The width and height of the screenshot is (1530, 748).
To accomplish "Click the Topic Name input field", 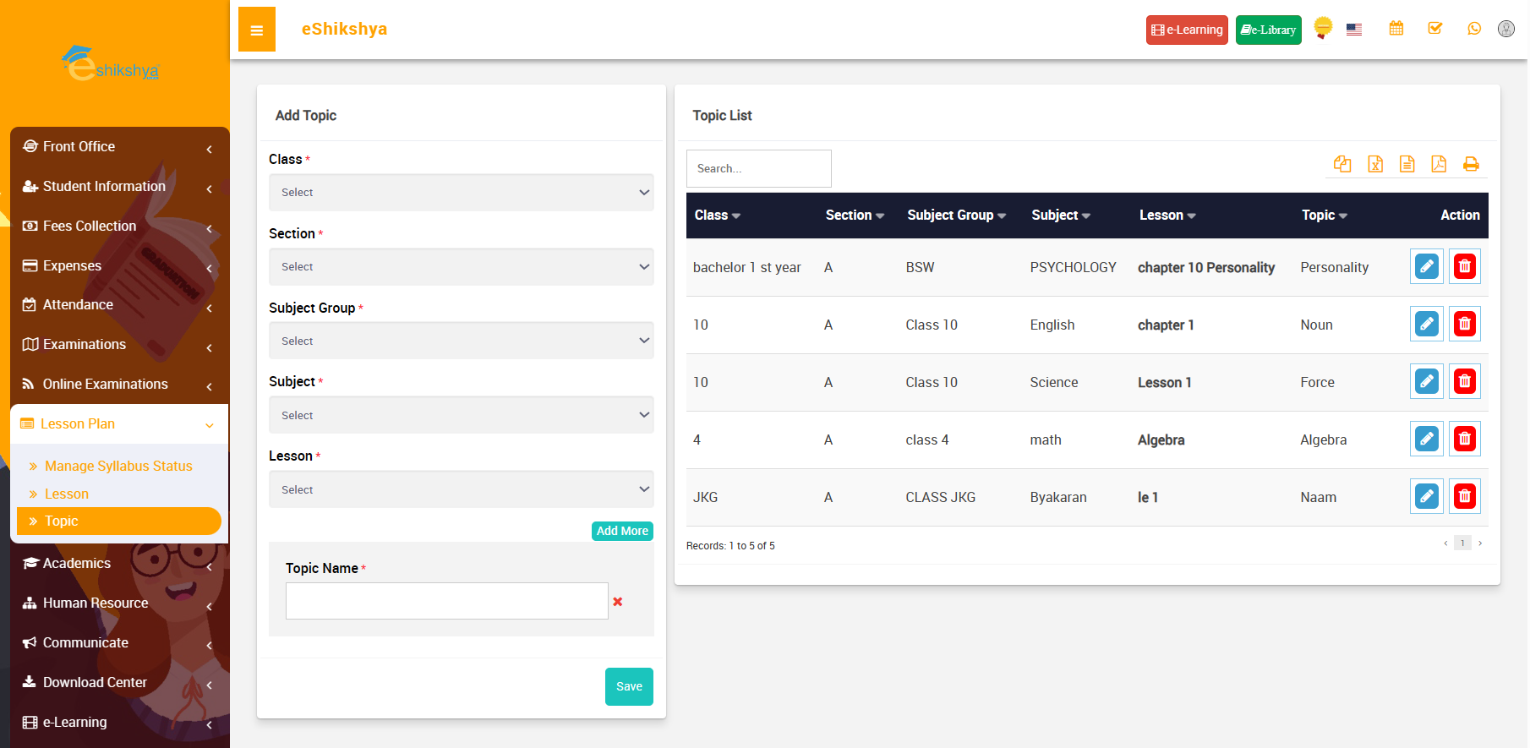I will [446, 601].
